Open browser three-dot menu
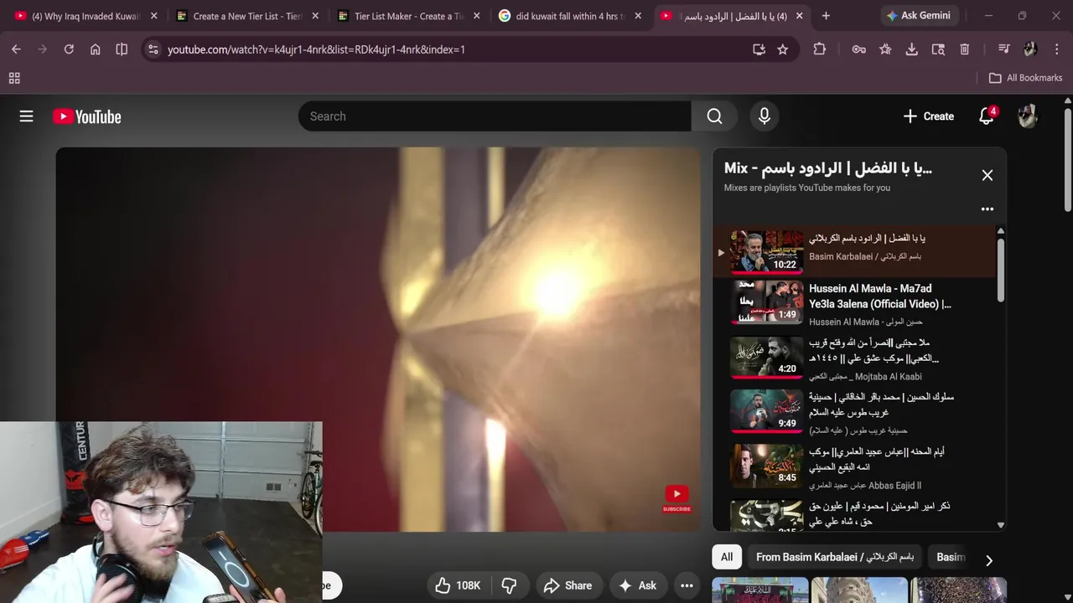1073x603 pixels. (1056, 49)
